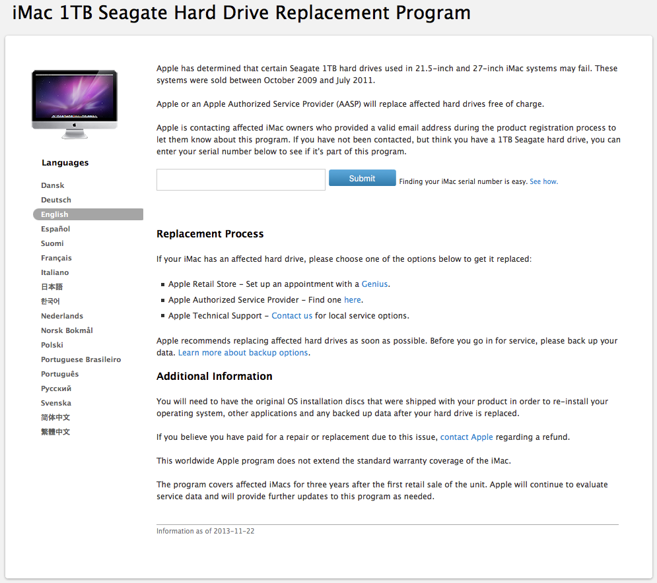Select the English language option
This screenshot has width=657, height=583.
point(55,214)
